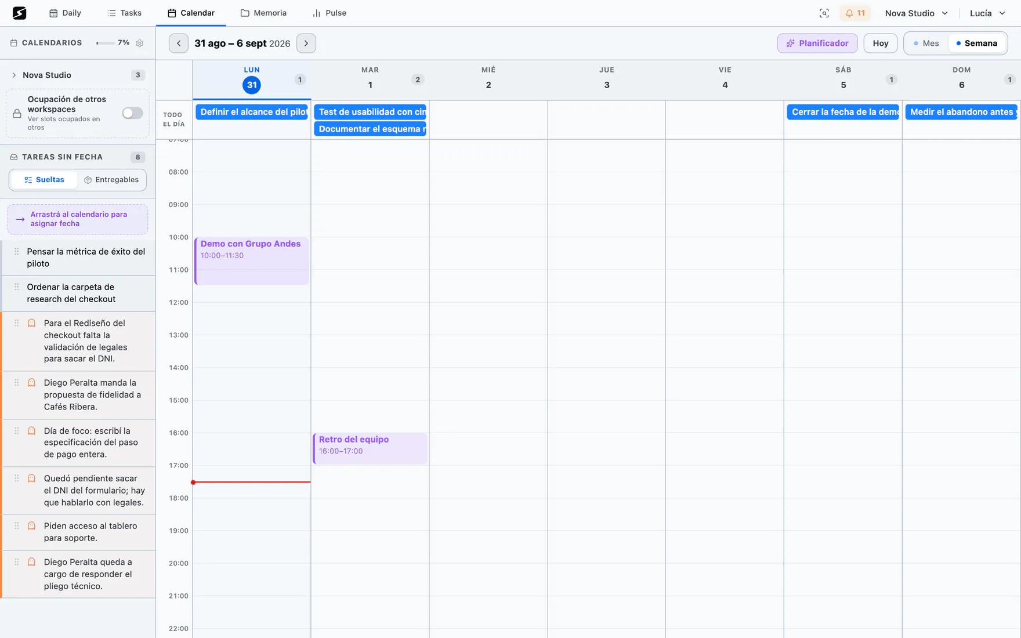Open all-day event 'Definir el alcance del piloto'

252,112
